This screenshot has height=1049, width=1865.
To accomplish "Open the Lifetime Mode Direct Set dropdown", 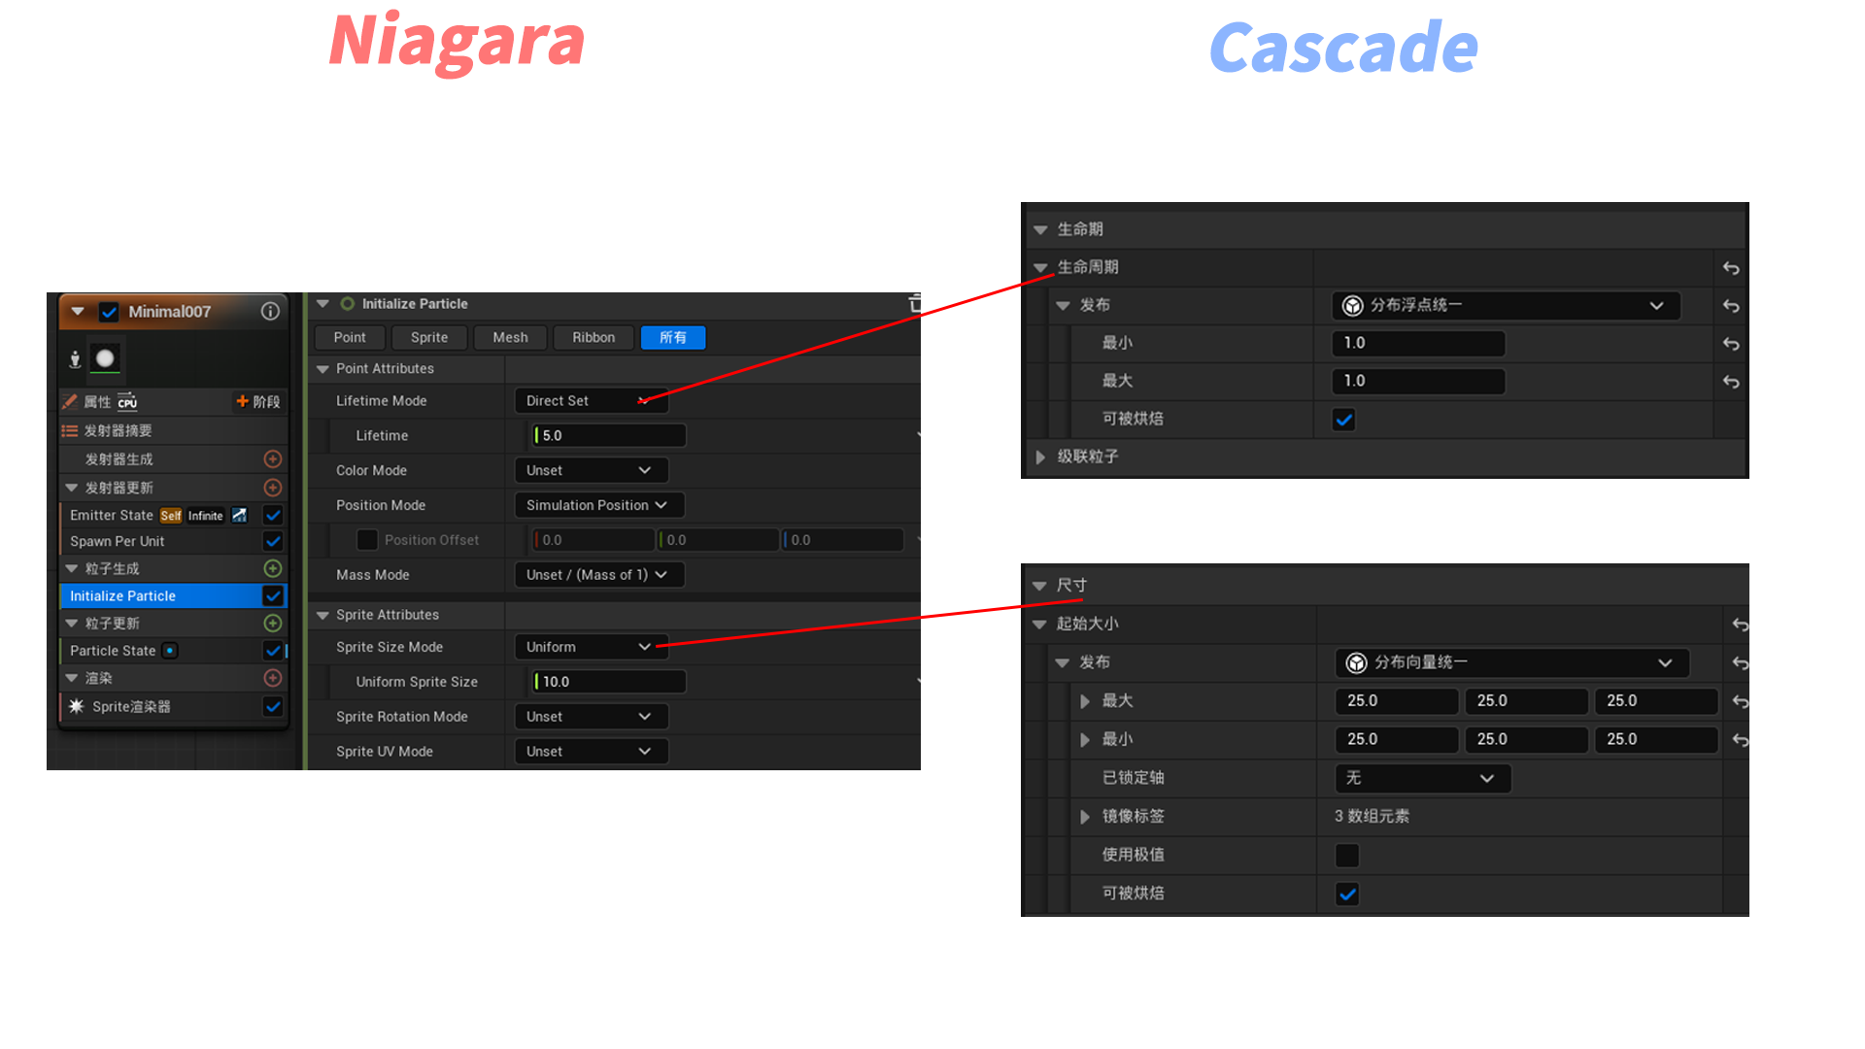I will (590, 400).
